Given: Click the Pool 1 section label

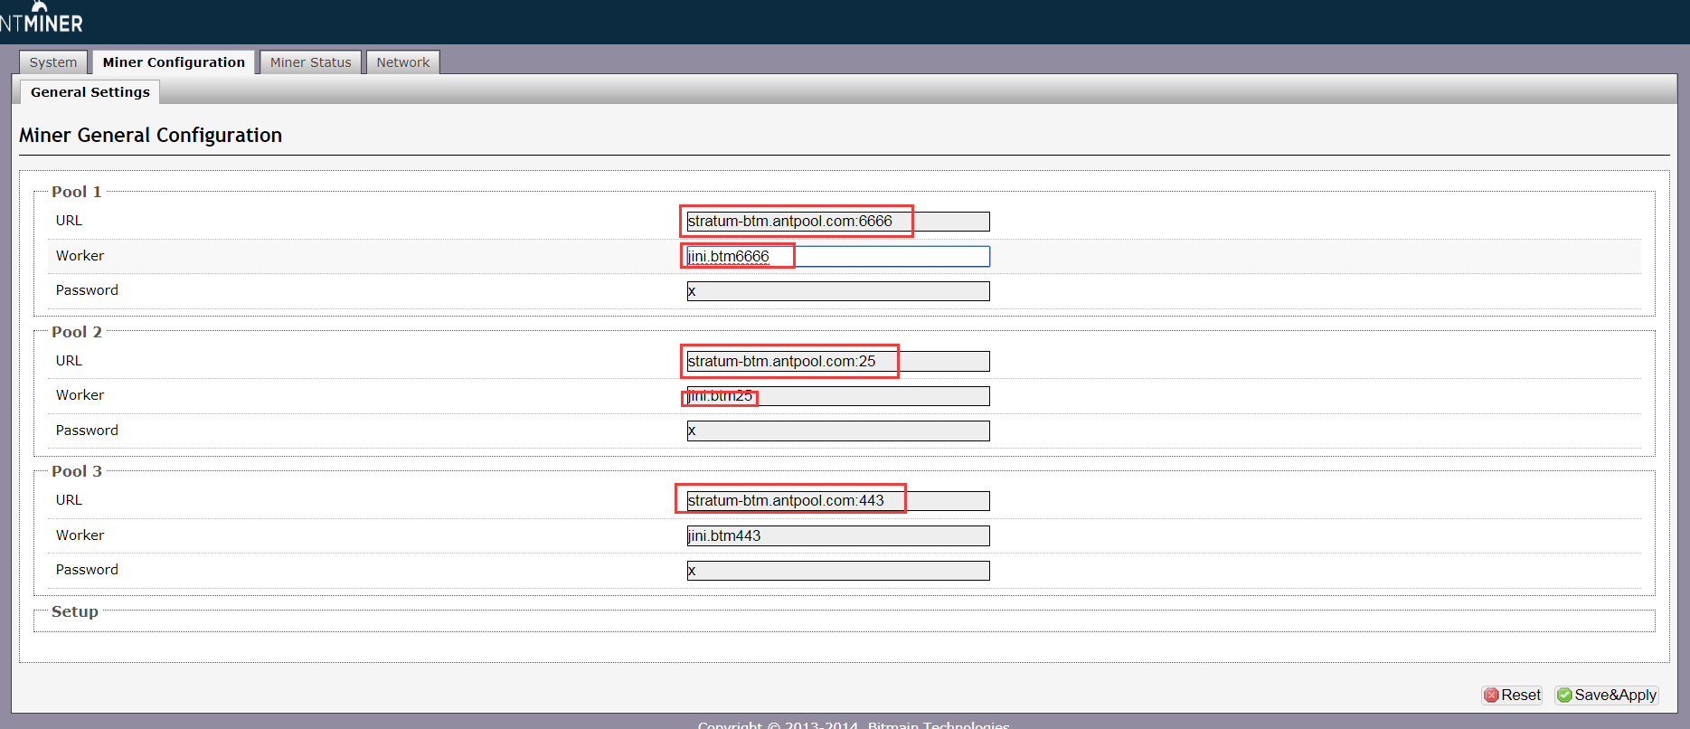Looking at the screenshot, I should pos(77,192).
